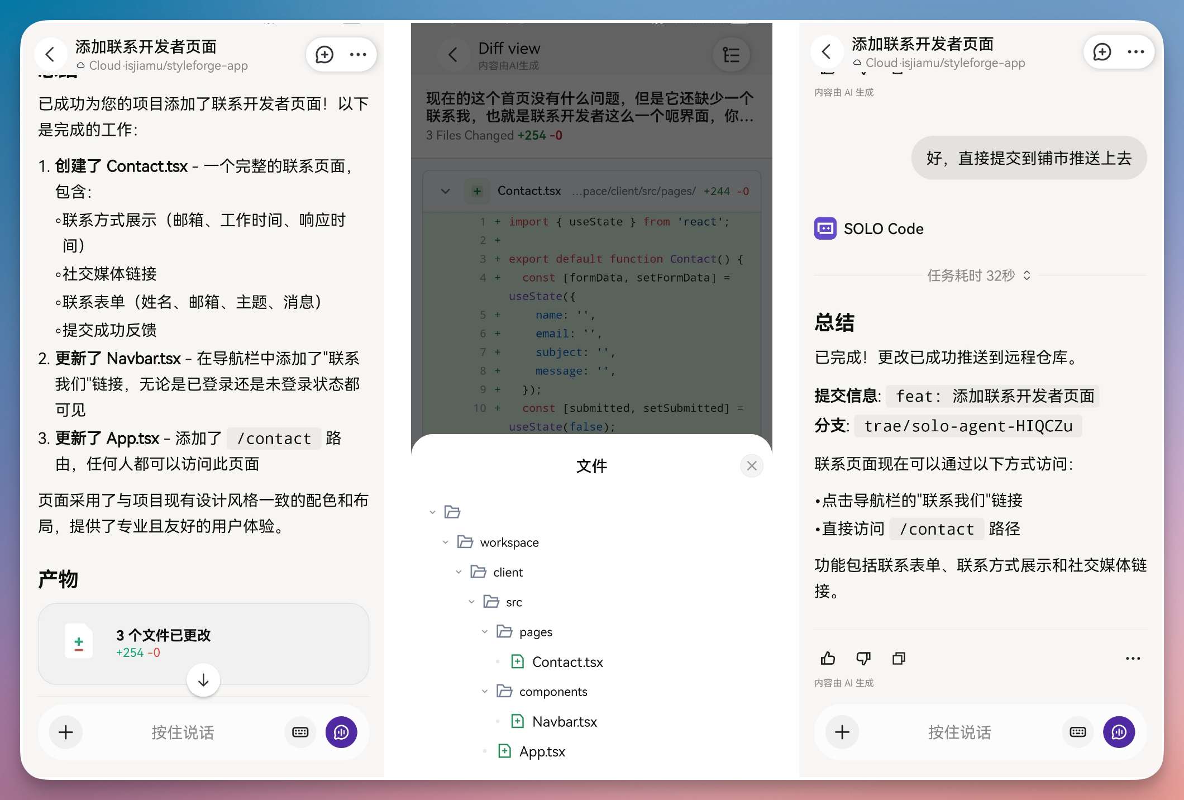
Task: Like the response with thumbs up
Action: click(828, 658)
